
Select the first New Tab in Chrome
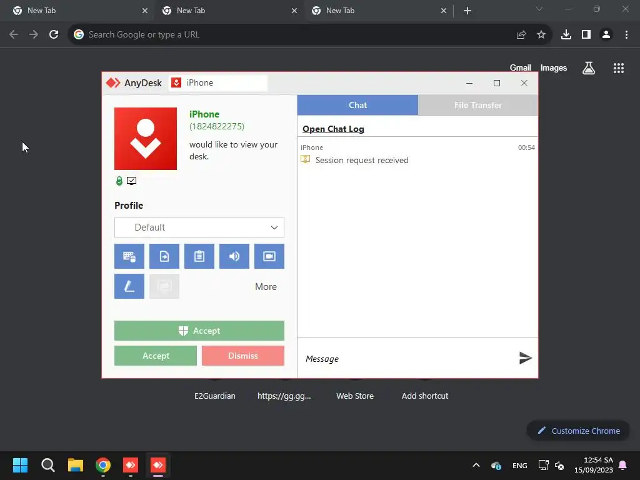[x=77, y=11]
